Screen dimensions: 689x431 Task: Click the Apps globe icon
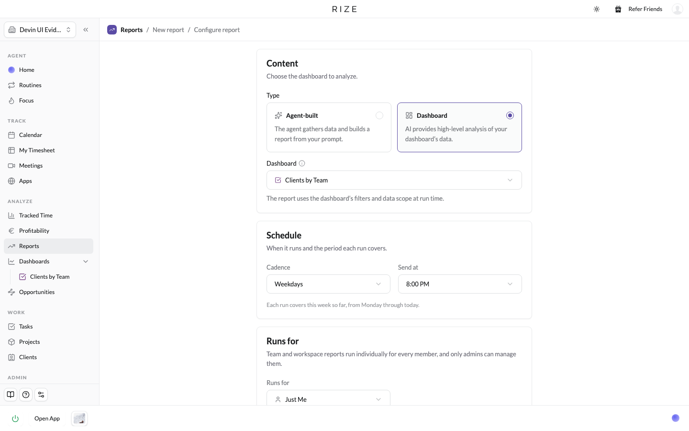pyautogui.click(x=11, y=181)
